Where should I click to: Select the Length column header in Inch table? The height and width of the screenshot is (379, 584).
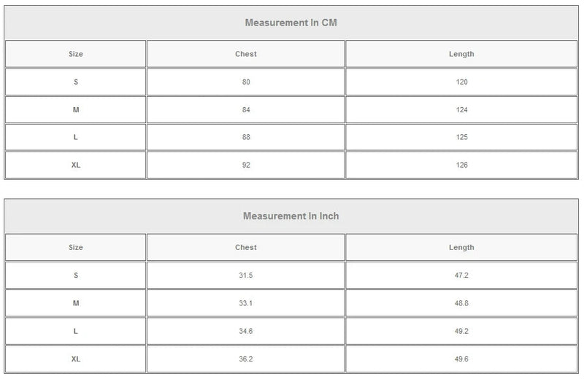point(461,247)
